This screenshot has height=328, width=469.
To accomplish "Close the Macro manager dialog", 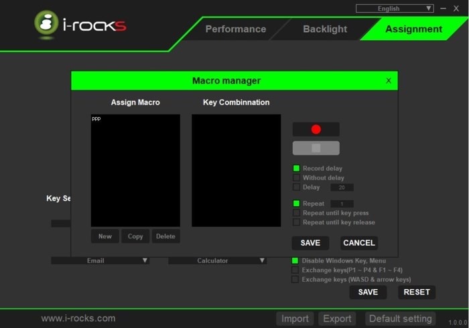I will (389, 80).
